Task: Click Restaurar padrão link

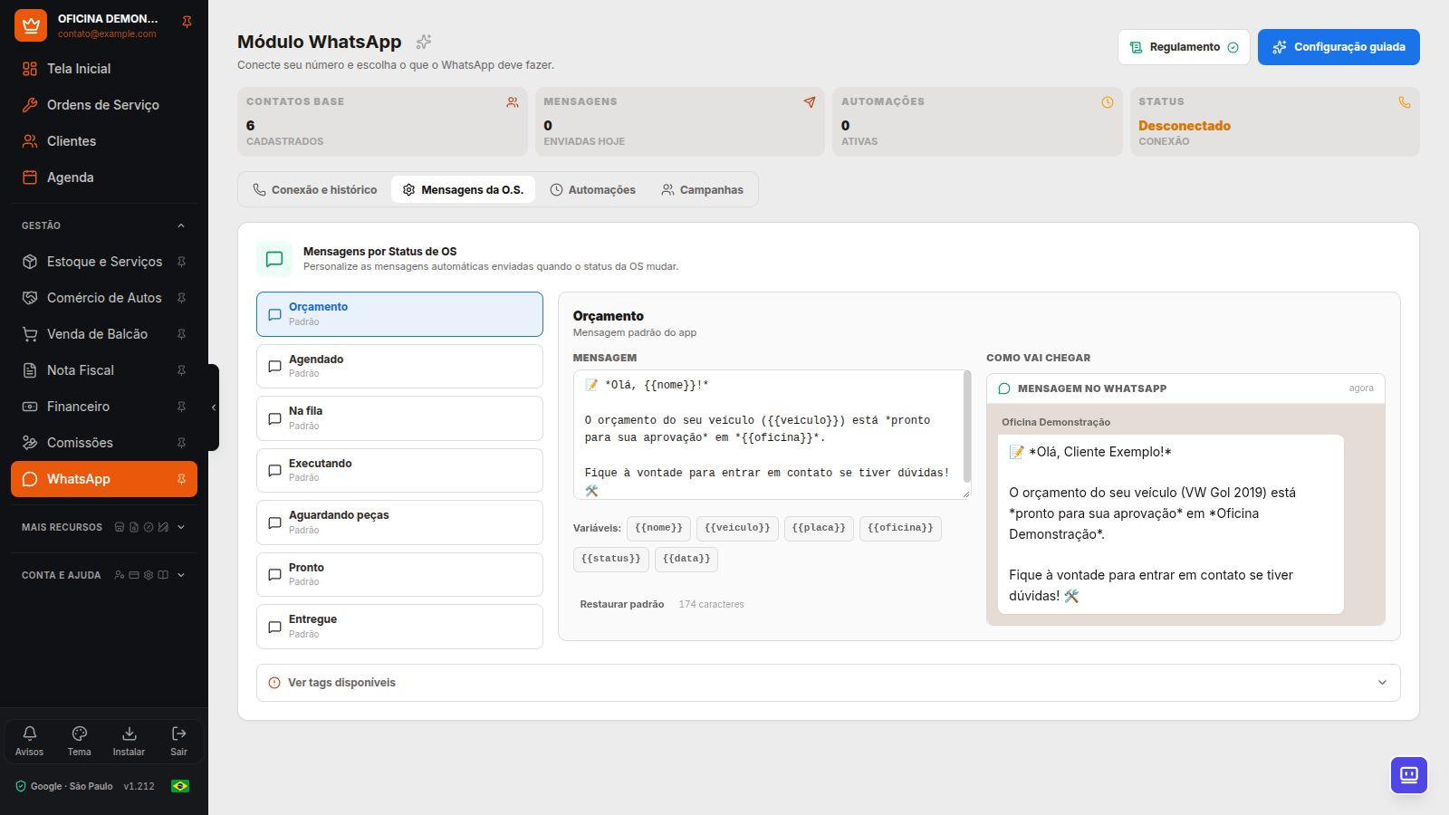Action: (x=622, y=604)
